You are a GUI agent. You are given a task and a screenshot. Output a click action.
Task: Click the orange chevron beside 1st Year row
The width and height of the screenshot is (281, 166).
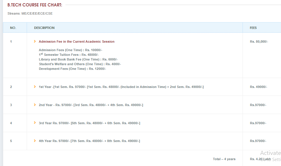click(x=35, y=87)
